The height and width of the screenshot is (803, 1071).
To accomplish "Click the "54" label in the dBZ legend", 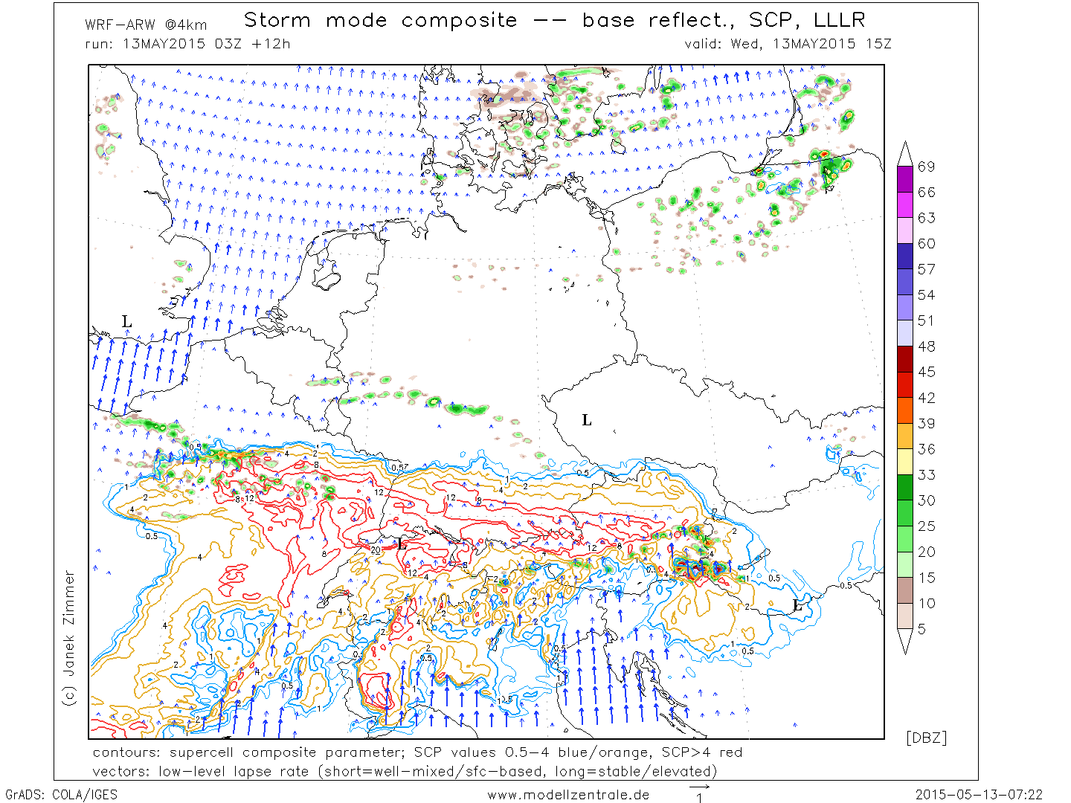I will tap(927, 295).
